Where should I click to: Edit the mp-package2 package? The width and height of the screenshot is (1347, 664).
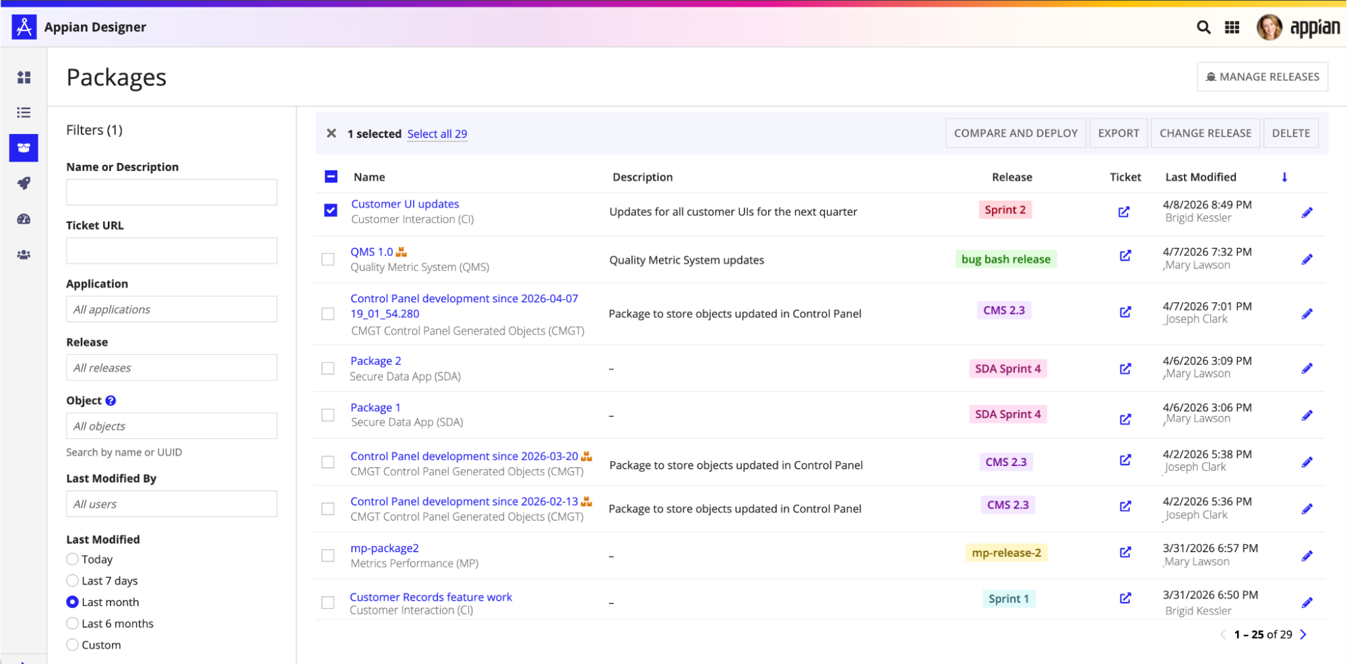pos(1307,556)
